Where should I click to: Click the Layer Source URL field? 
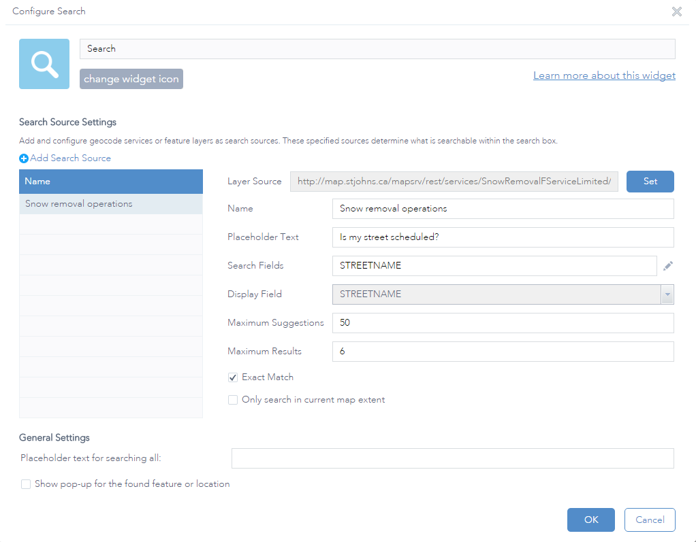click(x=454, y=182)
